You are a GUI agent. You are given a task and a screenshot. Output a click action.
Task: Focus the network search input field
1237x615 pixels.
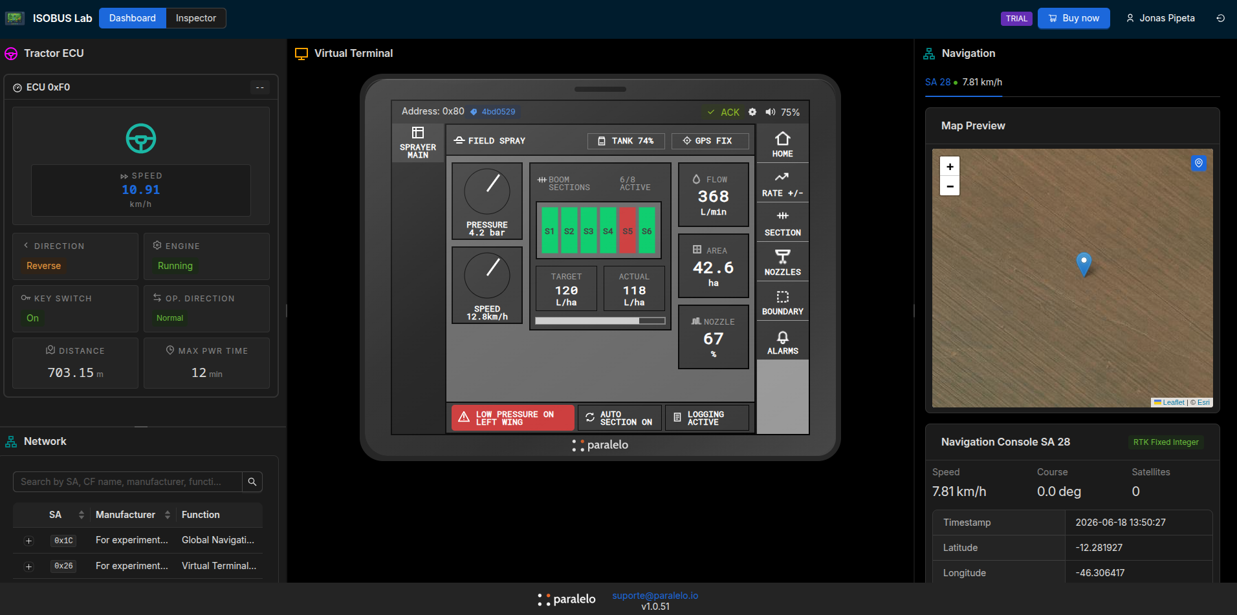(x=127, y=482)
